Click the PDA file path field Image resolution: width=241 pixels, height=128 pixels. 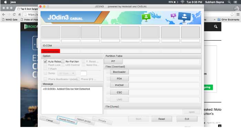tap(164, 79)
